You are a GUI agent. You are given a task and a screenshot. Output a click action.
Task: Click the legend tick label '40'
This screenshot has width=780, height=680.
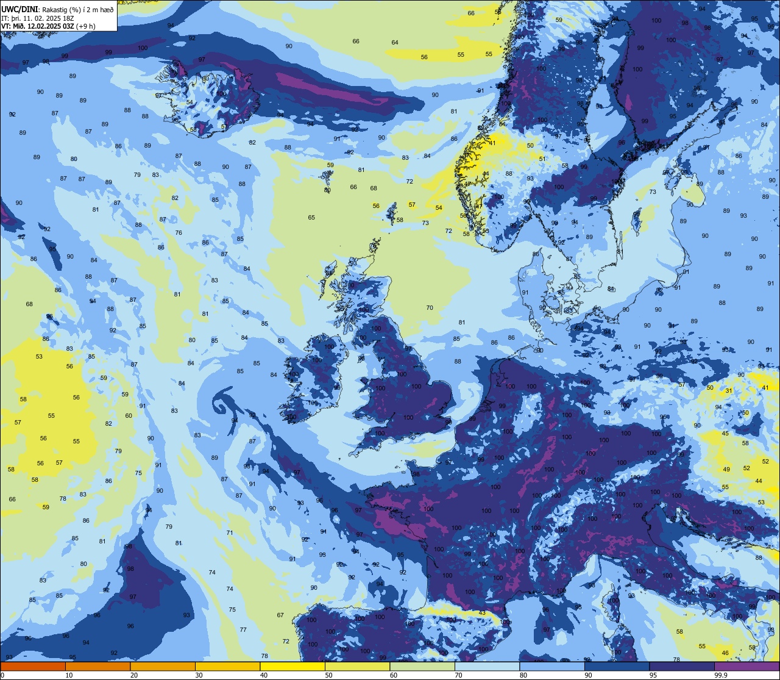pos(264,675)
